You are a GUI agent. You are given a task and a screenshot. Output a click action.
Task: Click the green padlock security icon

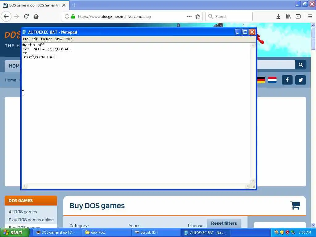point(73,17)
